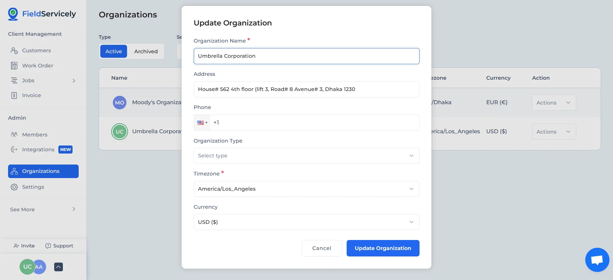Click the up-arrow button beside the avatars
613x280 pixels.
click(x=58, y=267)
